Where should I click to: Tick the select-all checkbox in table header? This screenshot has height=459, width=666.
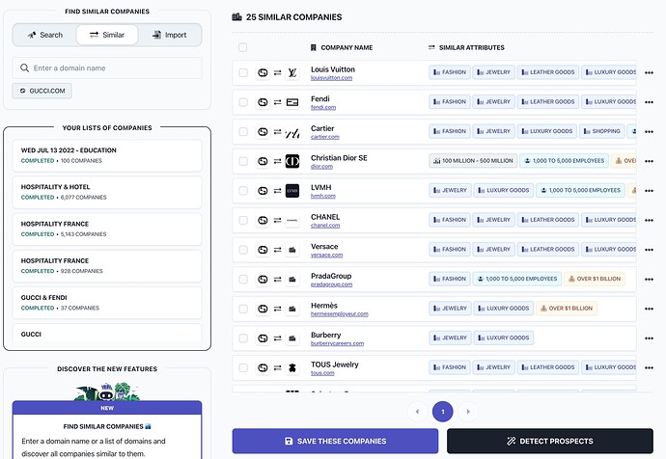pos(242,47)
